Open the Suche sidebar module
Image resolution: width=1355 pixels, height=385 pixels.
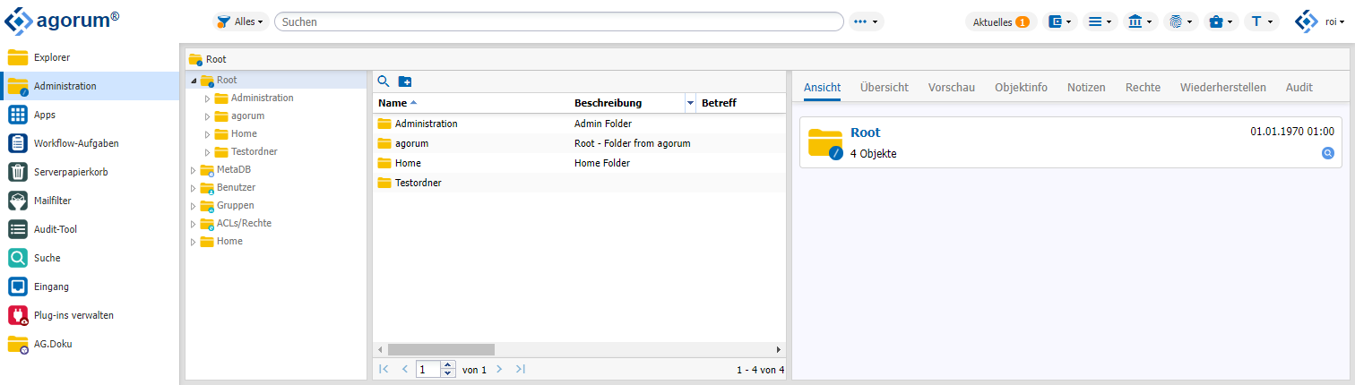coord(90,258)
